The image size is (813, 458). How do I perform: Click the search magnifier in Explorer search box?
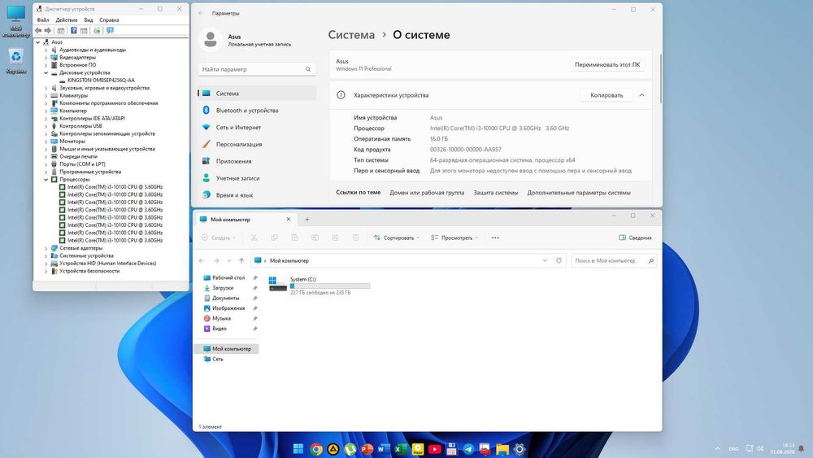tap(650, 260)
